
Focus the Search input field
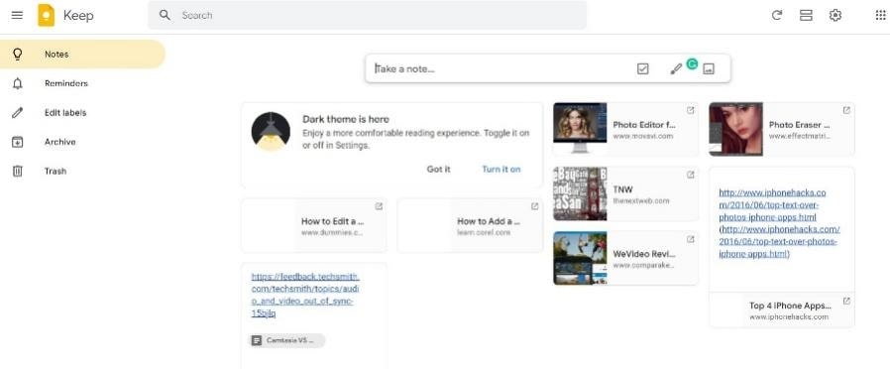367,15
